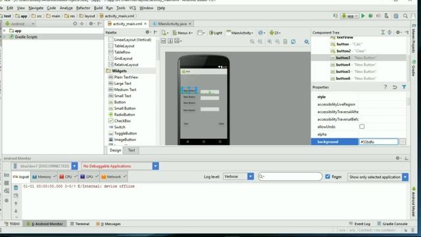Restore default value in Properties
This screenshot has height=237, width=421.
coord(395,87)
